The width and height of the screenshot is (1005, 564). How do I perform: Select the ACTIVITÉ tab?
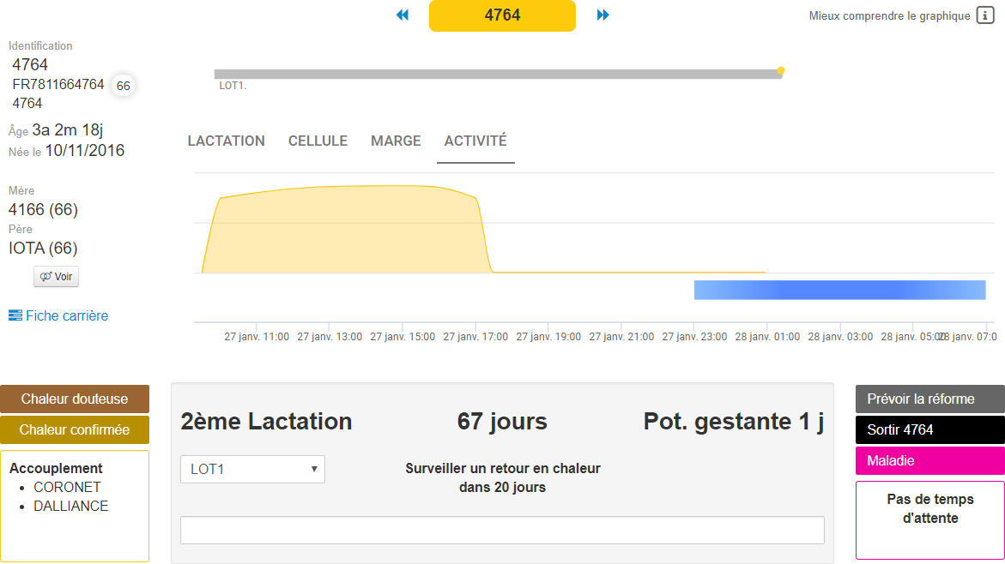(475, 141)
